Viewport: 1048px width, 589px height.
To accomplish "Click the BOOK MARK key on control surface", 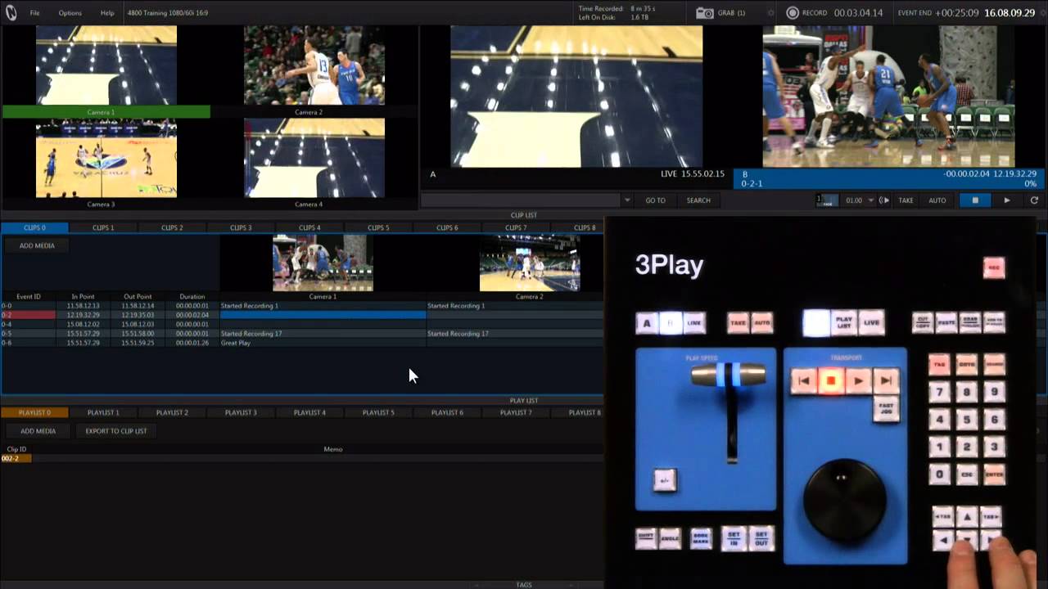I will pos(701,537).
